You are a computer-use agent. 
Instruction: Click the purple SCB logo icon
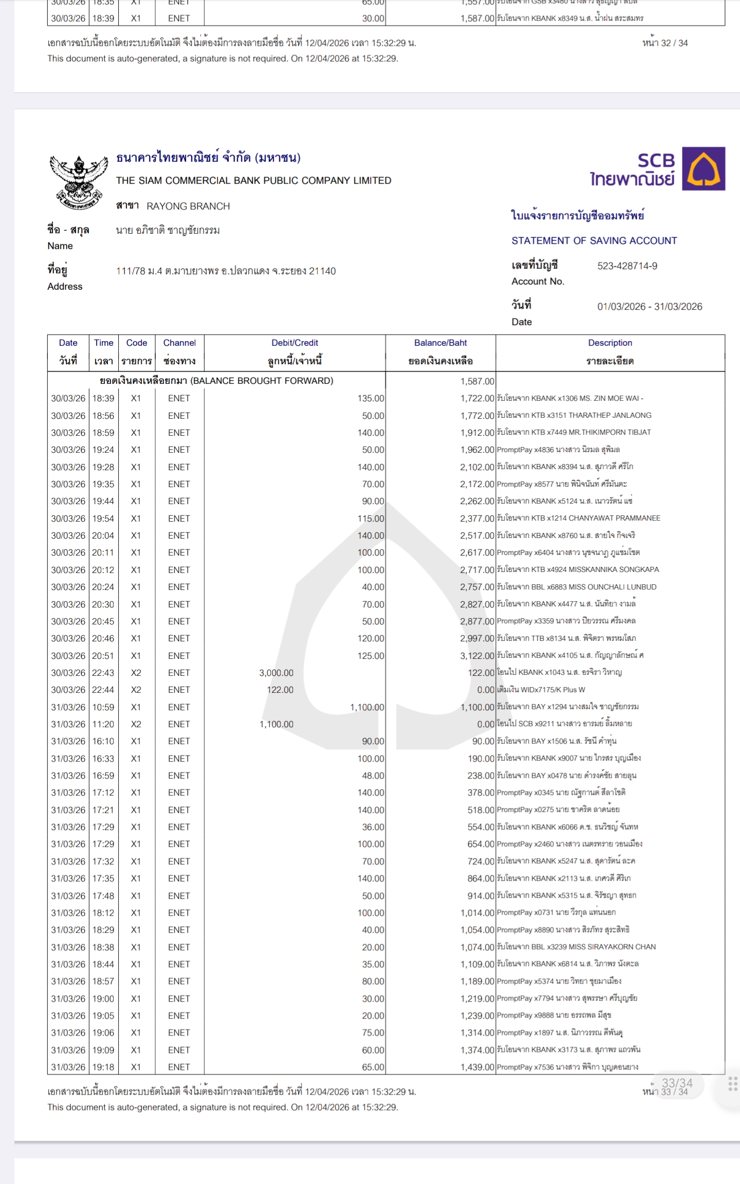pyautogui.click(x=703, y=169)
